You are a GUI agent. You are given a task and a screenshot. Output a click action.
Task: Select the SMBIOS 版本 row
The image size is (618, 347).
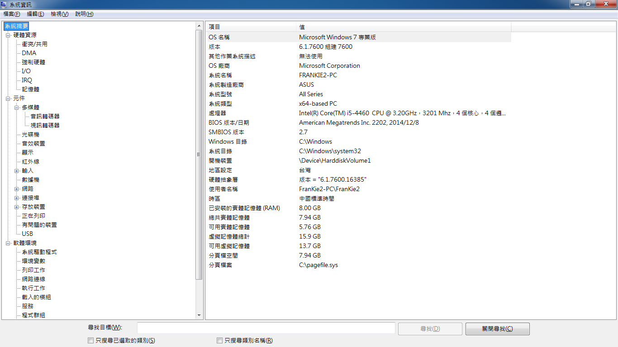click(359, 132)
